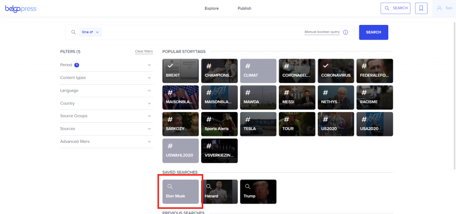The height and width of the screenshot is (214, 456).
Task: Click the Clear filters link
Action: click(144, 52)
